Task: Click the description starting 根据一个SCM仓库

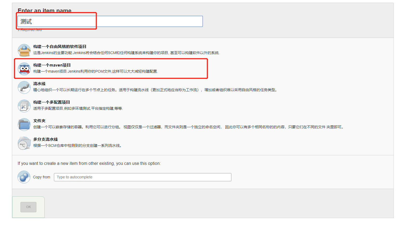Action: pos(78,145)
